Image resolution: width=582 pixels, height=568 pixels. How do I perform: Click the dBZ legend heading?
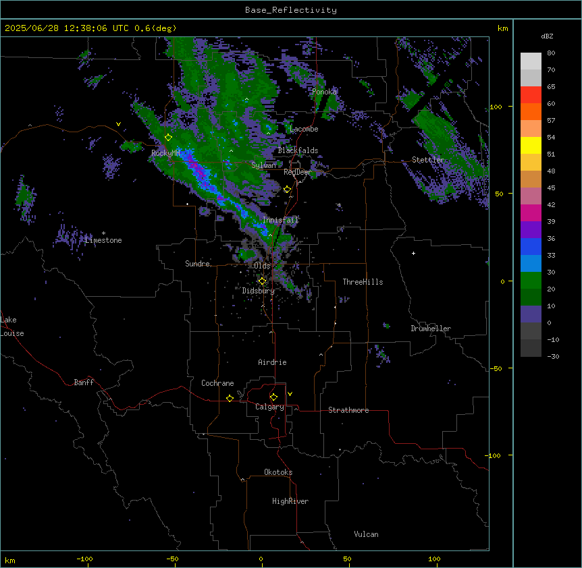click(x=547, y=36)
